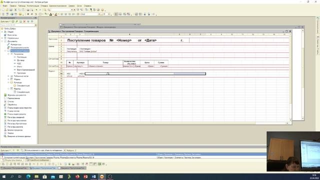Viewport: 320px width, 180px height.
Task: Expand the Общие tree node
Action: coord(2,32)
